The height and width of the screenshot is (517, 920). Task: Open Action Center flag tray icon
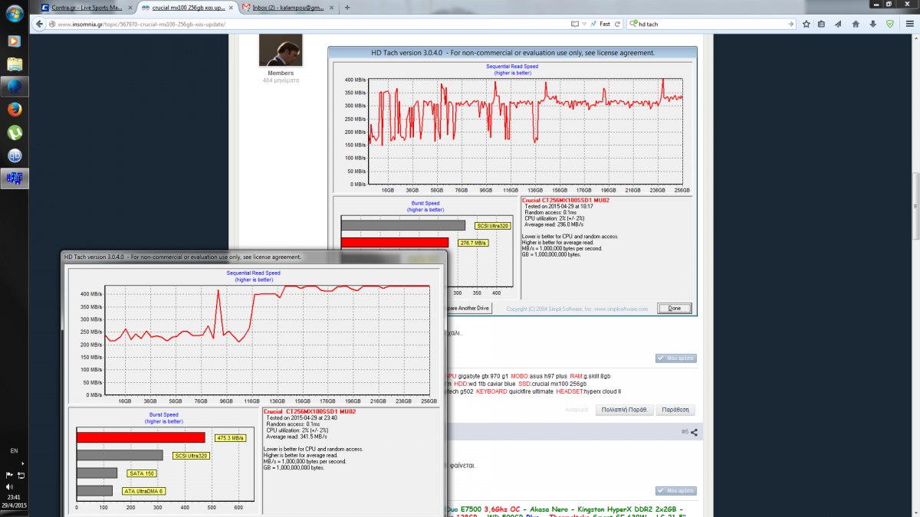tap(9, 475)
